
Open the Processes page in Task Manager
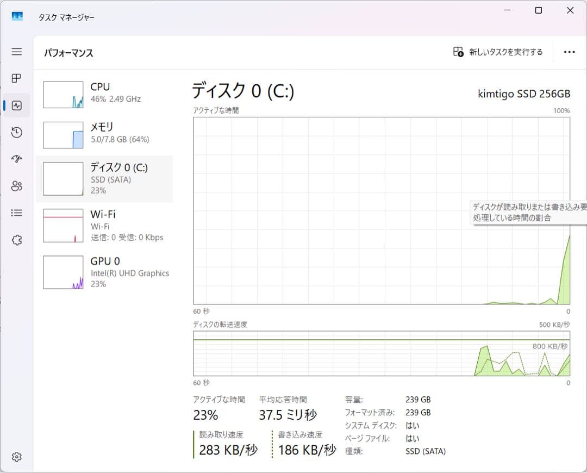[x=16, y=78]
